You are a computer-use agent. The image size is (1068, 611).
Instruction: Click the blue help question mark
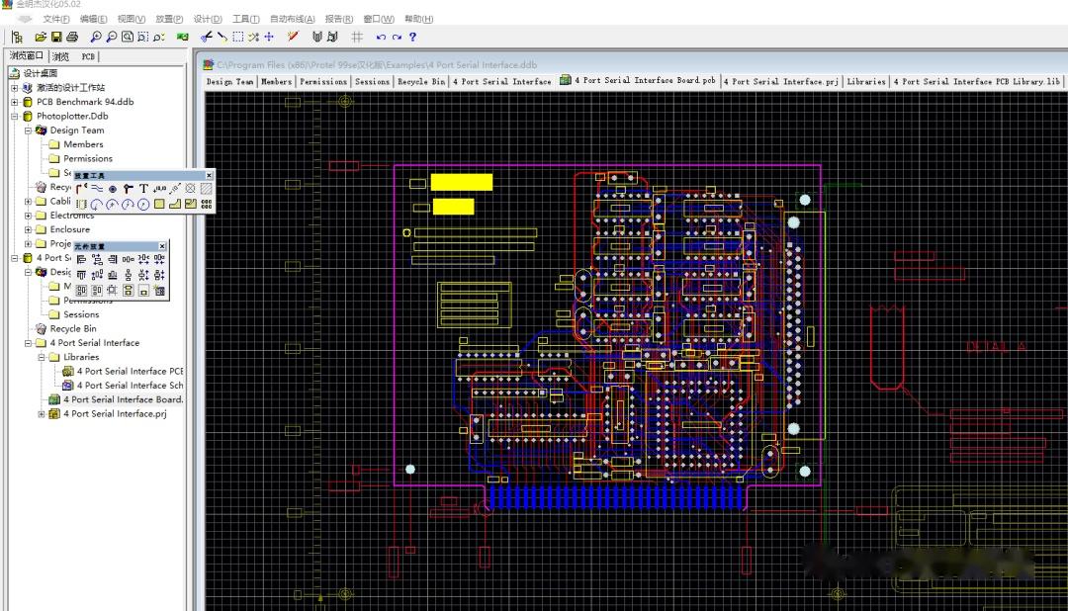(x=412, y=37)
